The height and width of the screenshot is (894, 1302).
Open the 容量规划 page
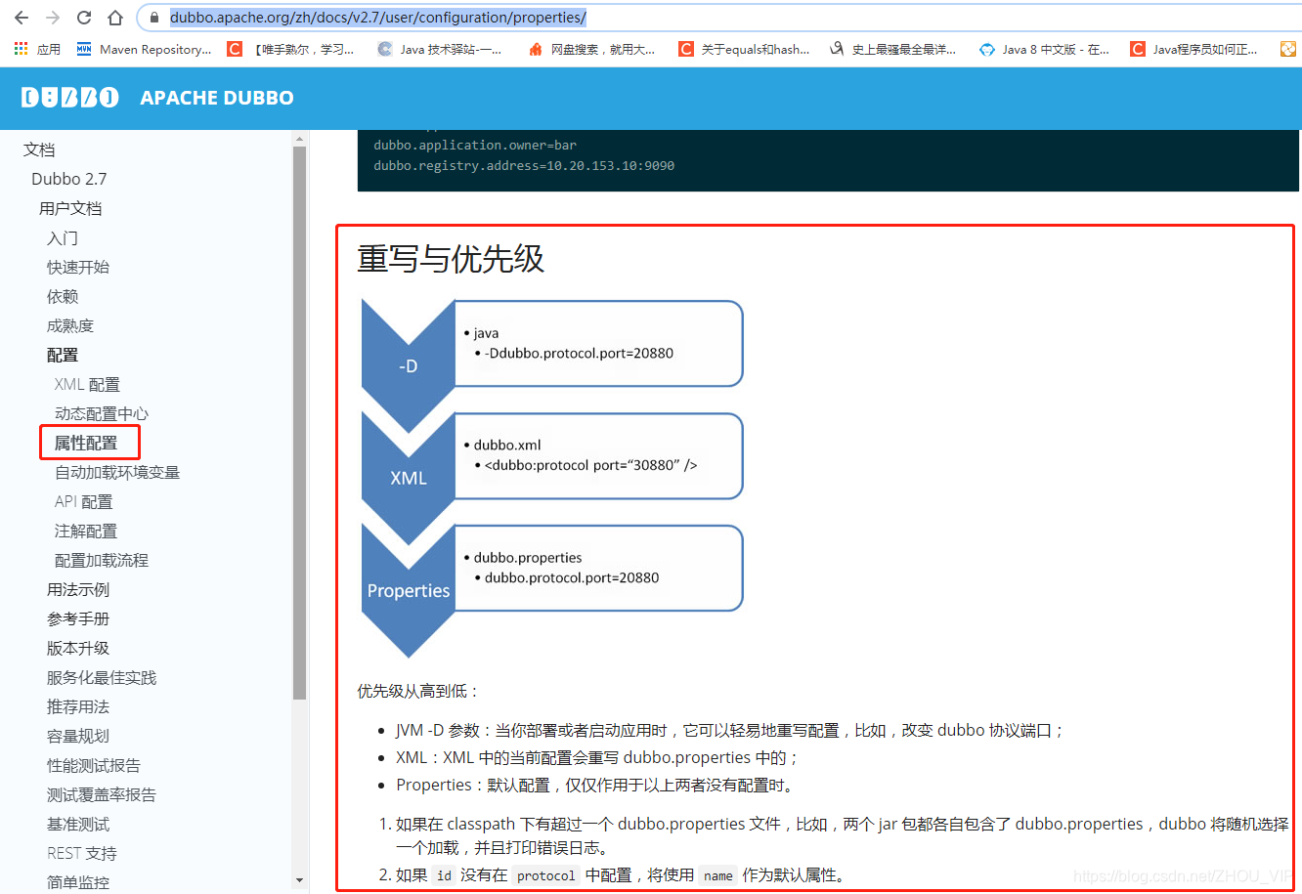click(78, 736)
